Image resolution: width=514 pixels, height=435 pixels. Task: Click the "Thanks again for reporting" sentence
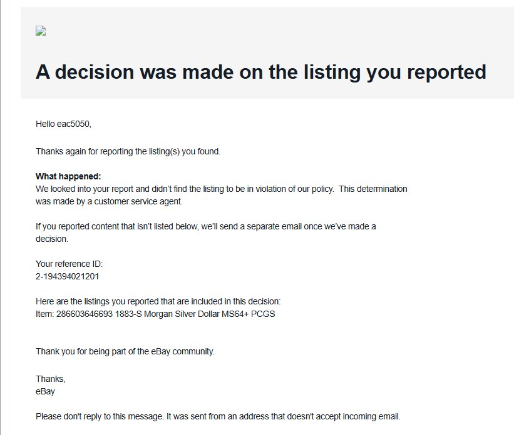pyautogui.click(x=128, y=151)
